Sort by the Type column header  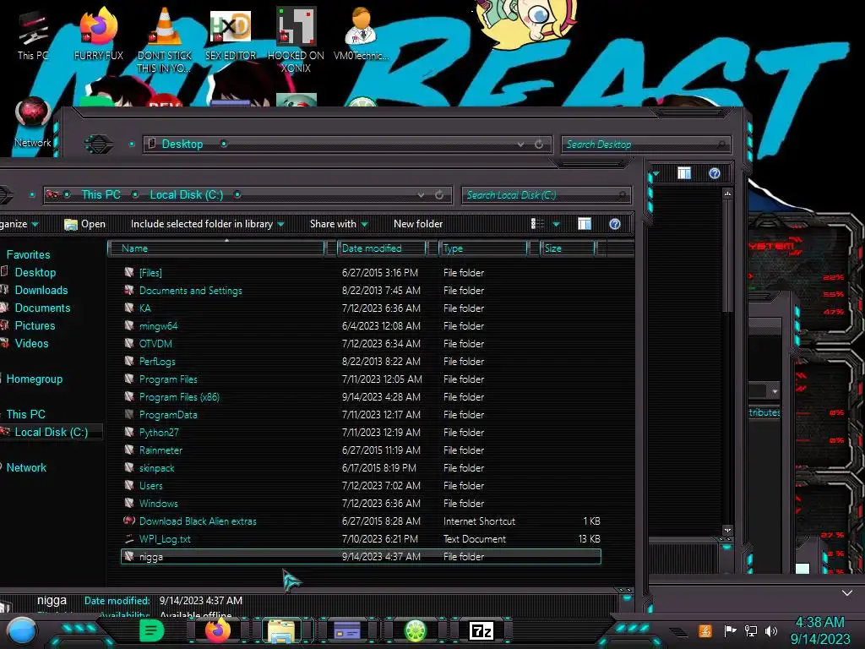[x=482, y=248]
